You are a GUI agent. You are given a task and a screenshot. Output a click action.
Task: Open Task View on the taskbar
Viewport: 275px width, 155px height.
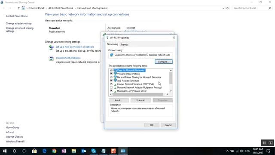[x=24, y=151]
